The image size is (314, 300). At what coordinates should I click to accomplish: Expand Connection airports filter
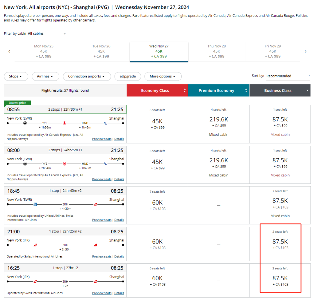pos(87,77)
